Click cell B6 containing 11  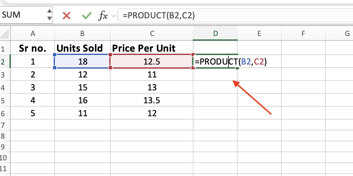pos(82,113)
